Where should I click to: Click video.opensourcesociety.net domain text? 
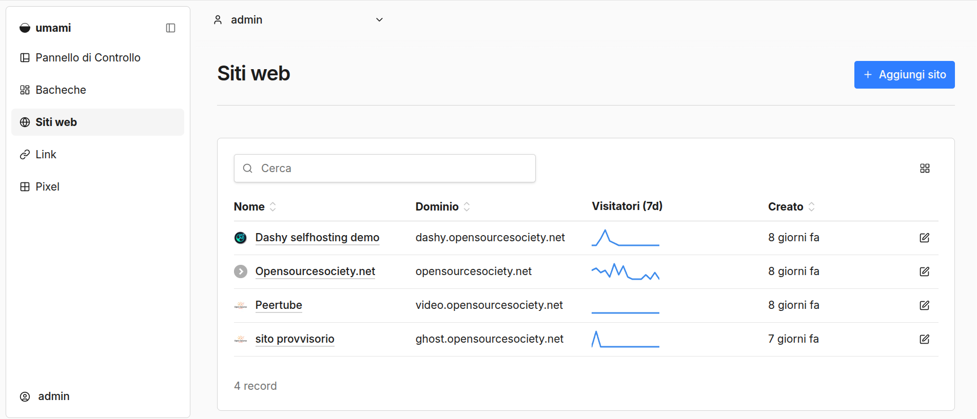(489, 305)
